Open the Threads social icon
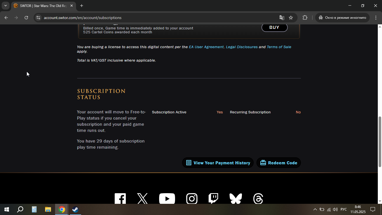The height and width of the screenshot is (215, 382). tap(258, 198)
